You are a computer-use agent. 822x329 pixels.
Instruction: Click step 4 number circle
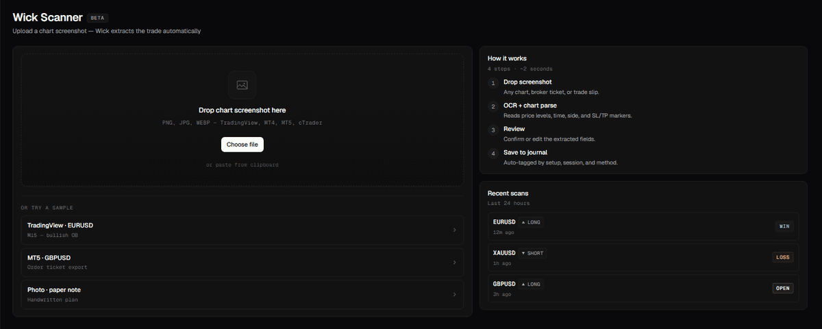tap(493, 154)
